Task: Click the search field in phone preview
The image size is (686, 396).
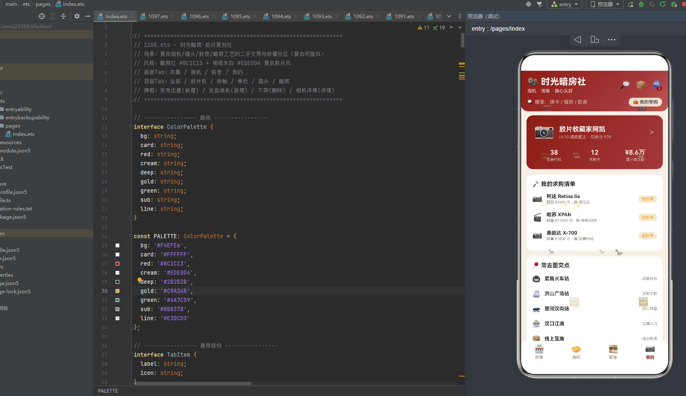Action: 576,102
